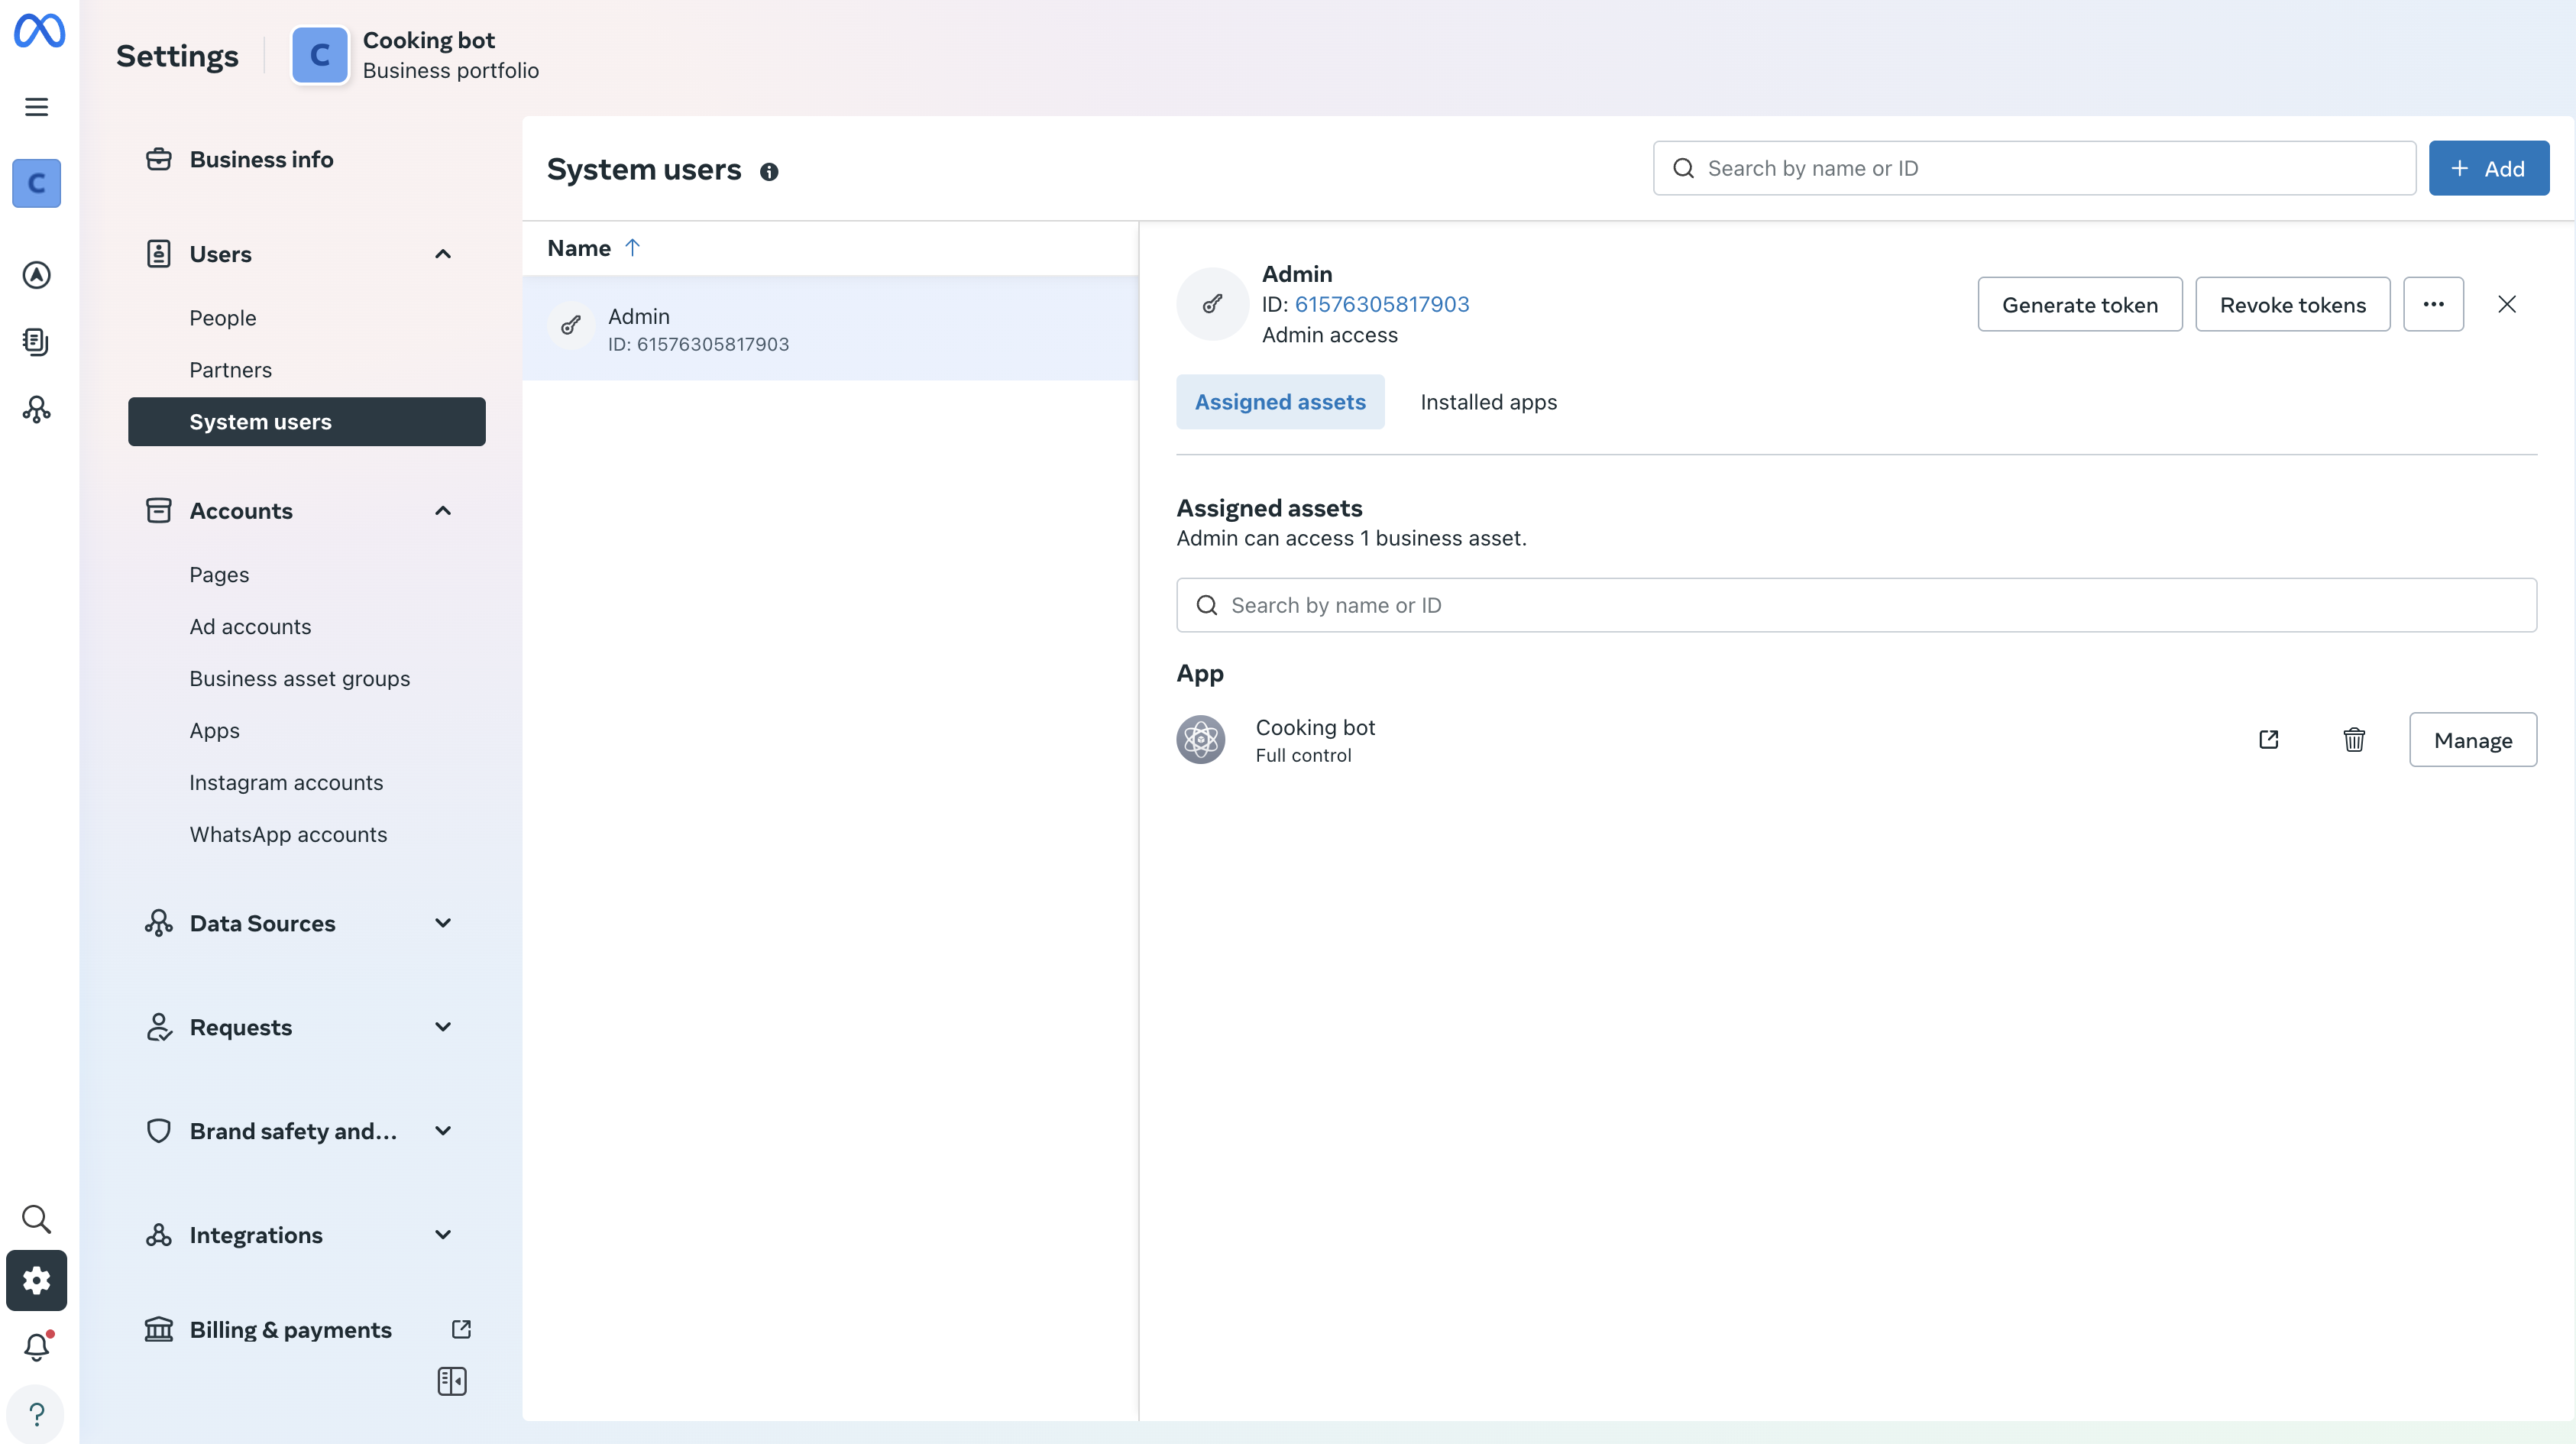Click Generate token
This screenshot has width=2576, height=1444.
pos(2080,304)
